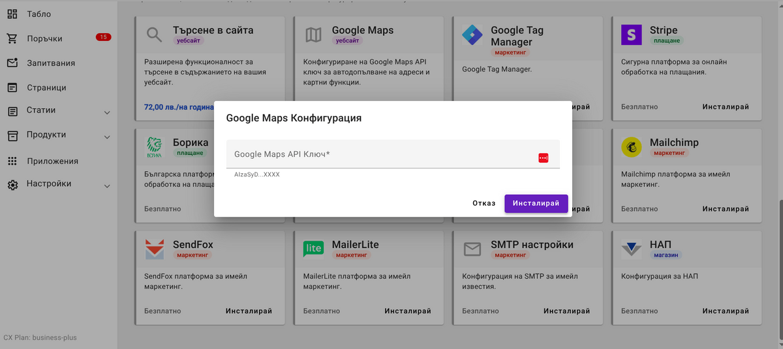Viewport: 783px width, 349px height.
Task: Install the Stripe app
Action: pos(726,107)
